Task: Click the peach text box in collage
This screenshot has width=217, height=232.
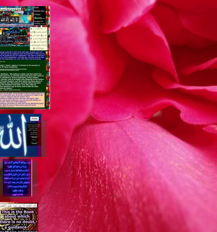Action: click(x=22, y=100)
